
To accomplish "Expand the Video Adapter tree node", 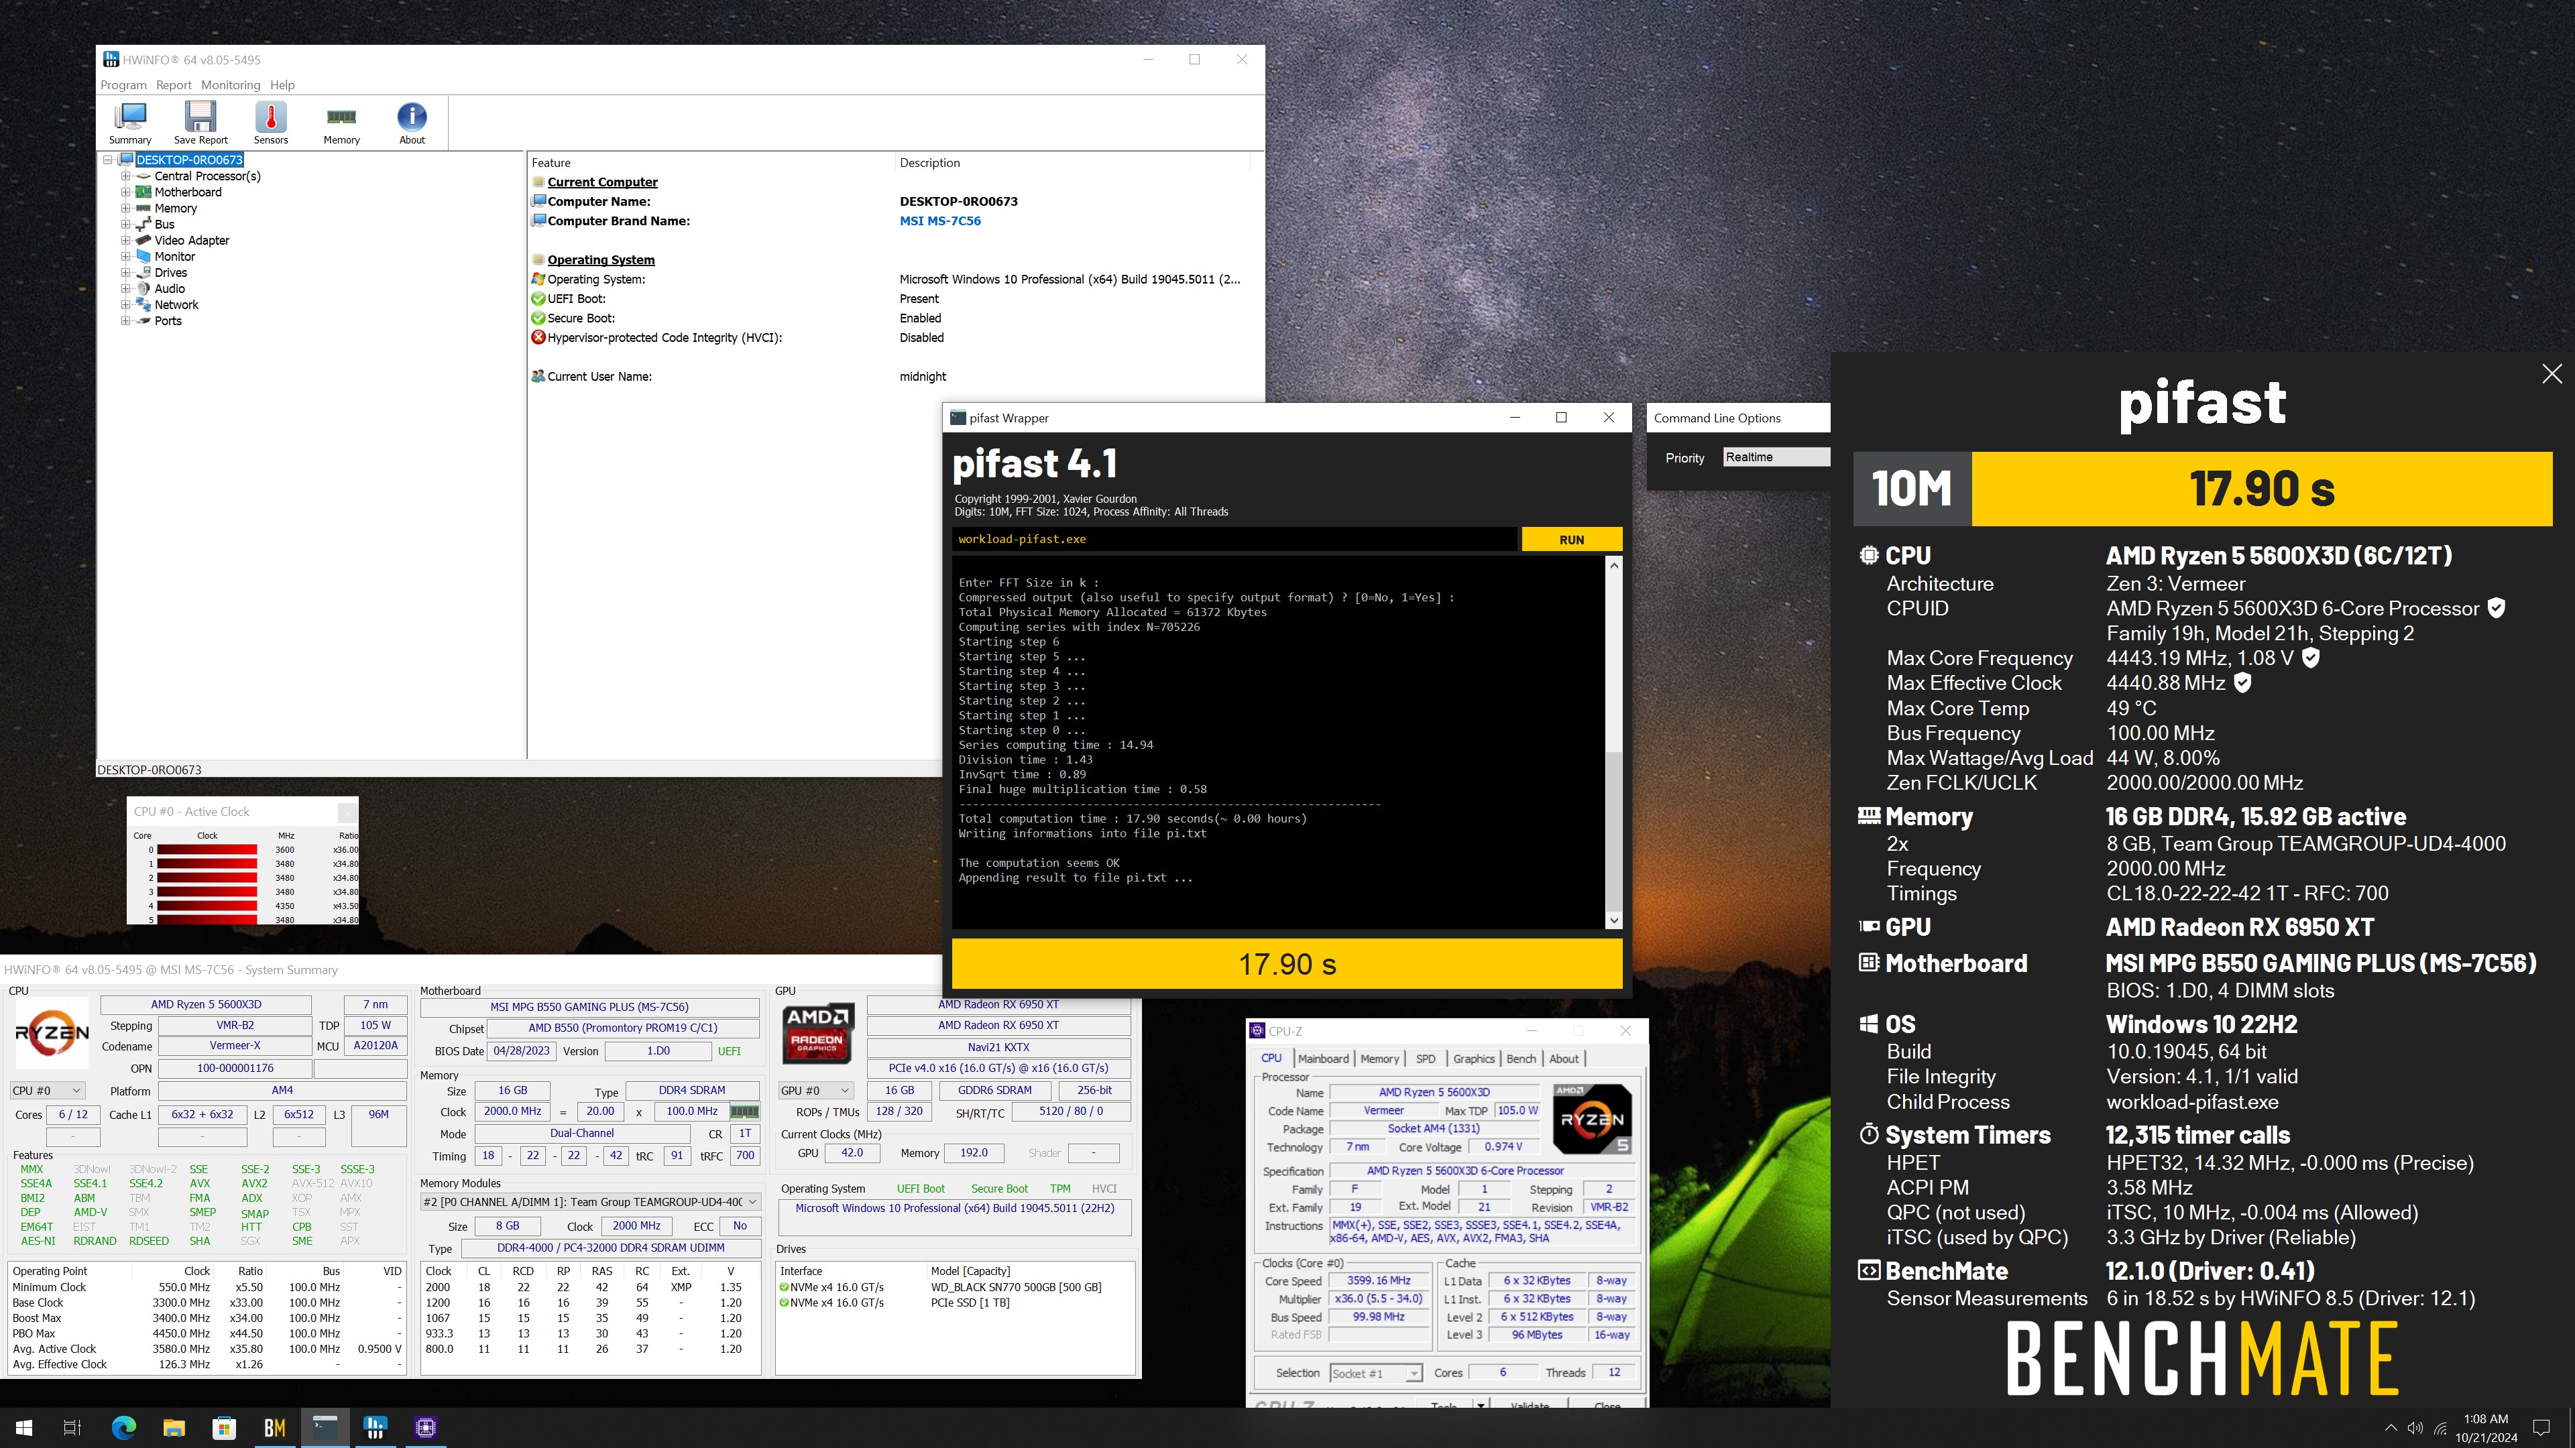I will coord(126,240).
